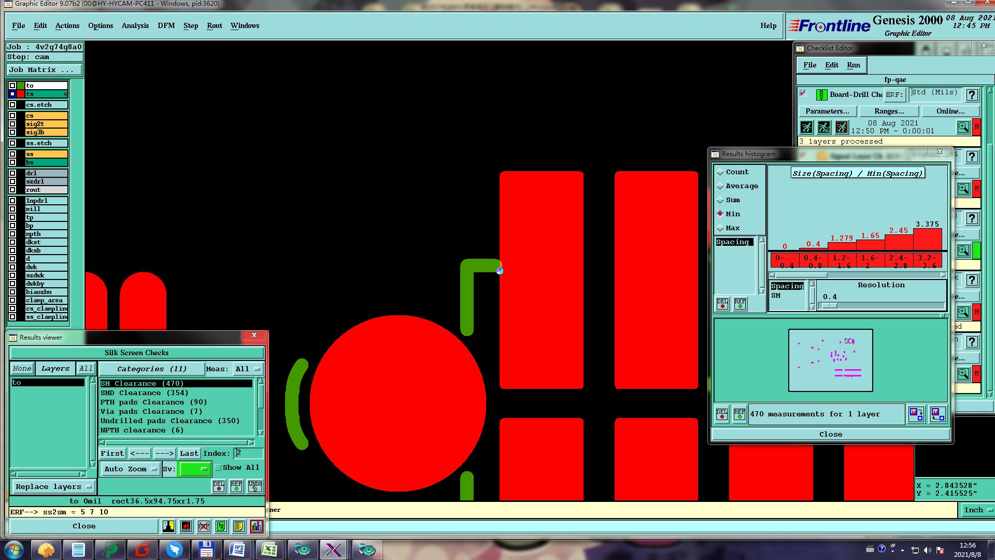995x560 pixels.
Task: Select the Average radio option
Action: coord(720,186)
